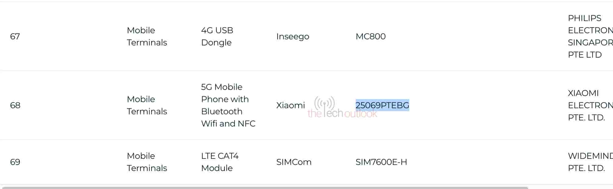Click the Inseego brand cell
Image resolution: width=613 pixels, height=189 pixels.
pyautogui.click(x=292, y=36)
